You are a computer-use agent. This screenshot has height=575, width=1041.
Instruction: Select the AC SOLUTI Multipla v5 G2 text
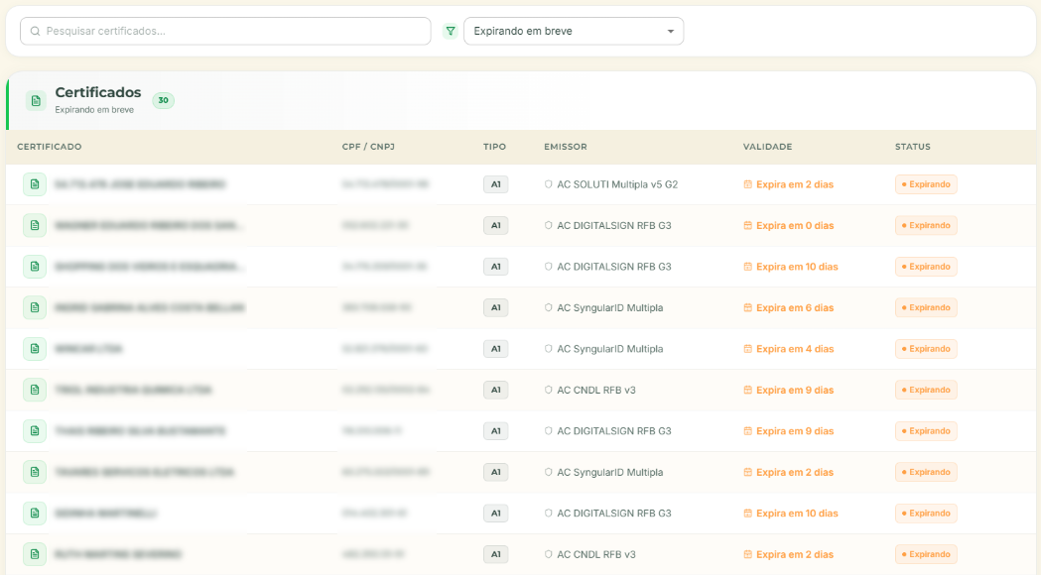point(617,184)
